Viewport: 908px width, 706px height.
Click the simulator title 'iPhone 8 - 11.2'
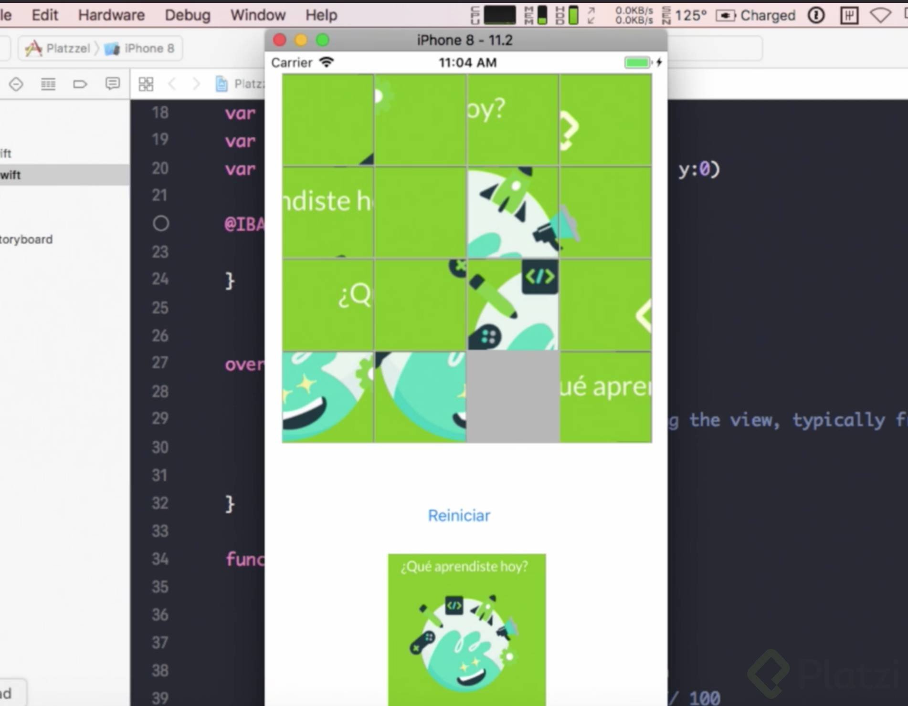[465, 40]
